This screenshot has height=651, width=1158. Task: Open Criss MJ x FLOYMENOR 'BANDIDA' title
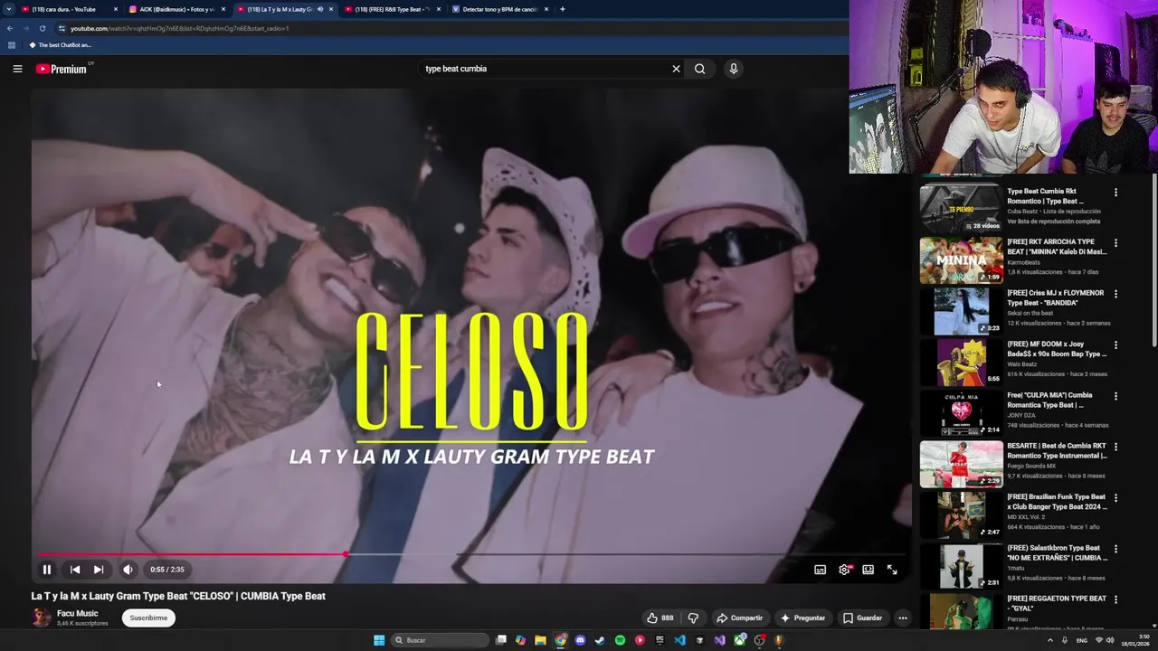pyautogui.click(x=1056, y=298)
